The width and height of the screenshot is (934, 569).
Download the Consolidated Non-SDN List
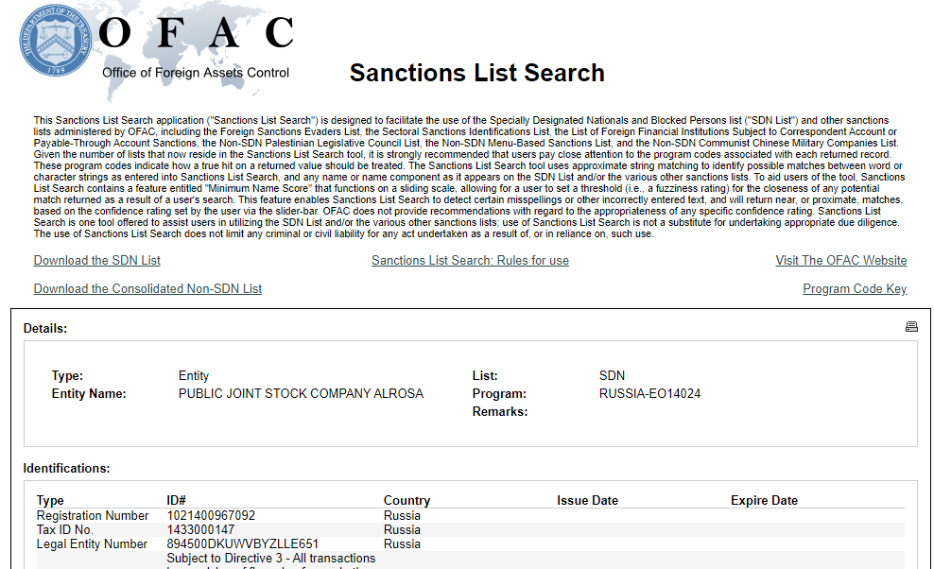(147, 288)
